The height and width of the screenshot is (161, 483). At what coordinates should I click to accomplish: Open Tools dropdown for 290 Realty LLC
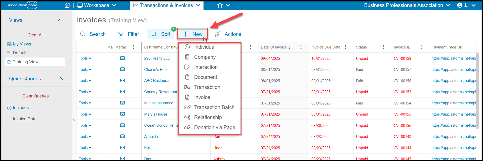coord(85,58)
